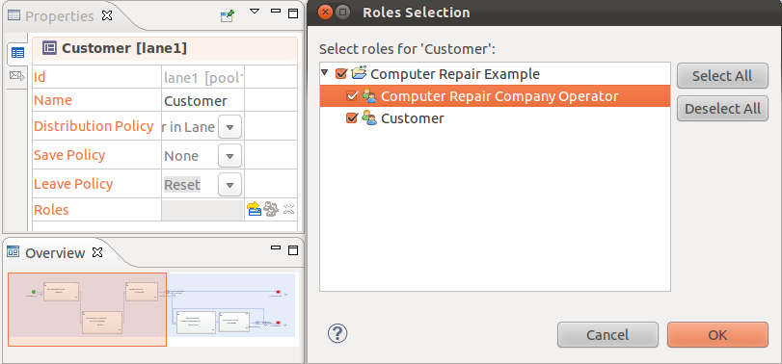Screen dimensions: 782x364
Task: Click the Overview panel icon
Action: tap(13, 252)
